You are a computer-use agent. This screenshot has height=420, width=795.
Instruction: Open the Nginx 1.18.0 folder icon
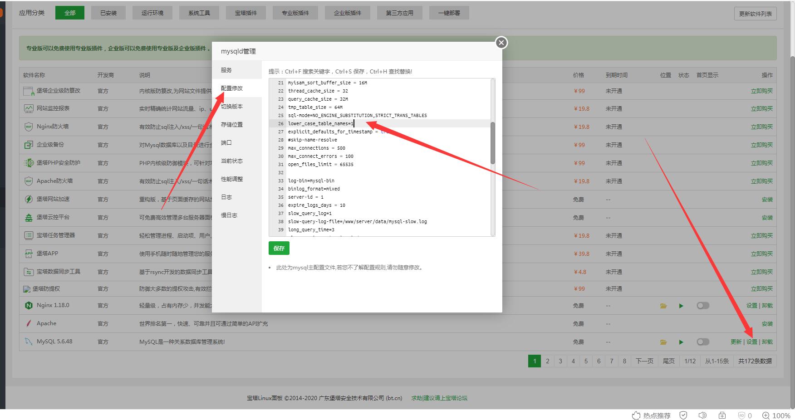(x=663, y=306)
